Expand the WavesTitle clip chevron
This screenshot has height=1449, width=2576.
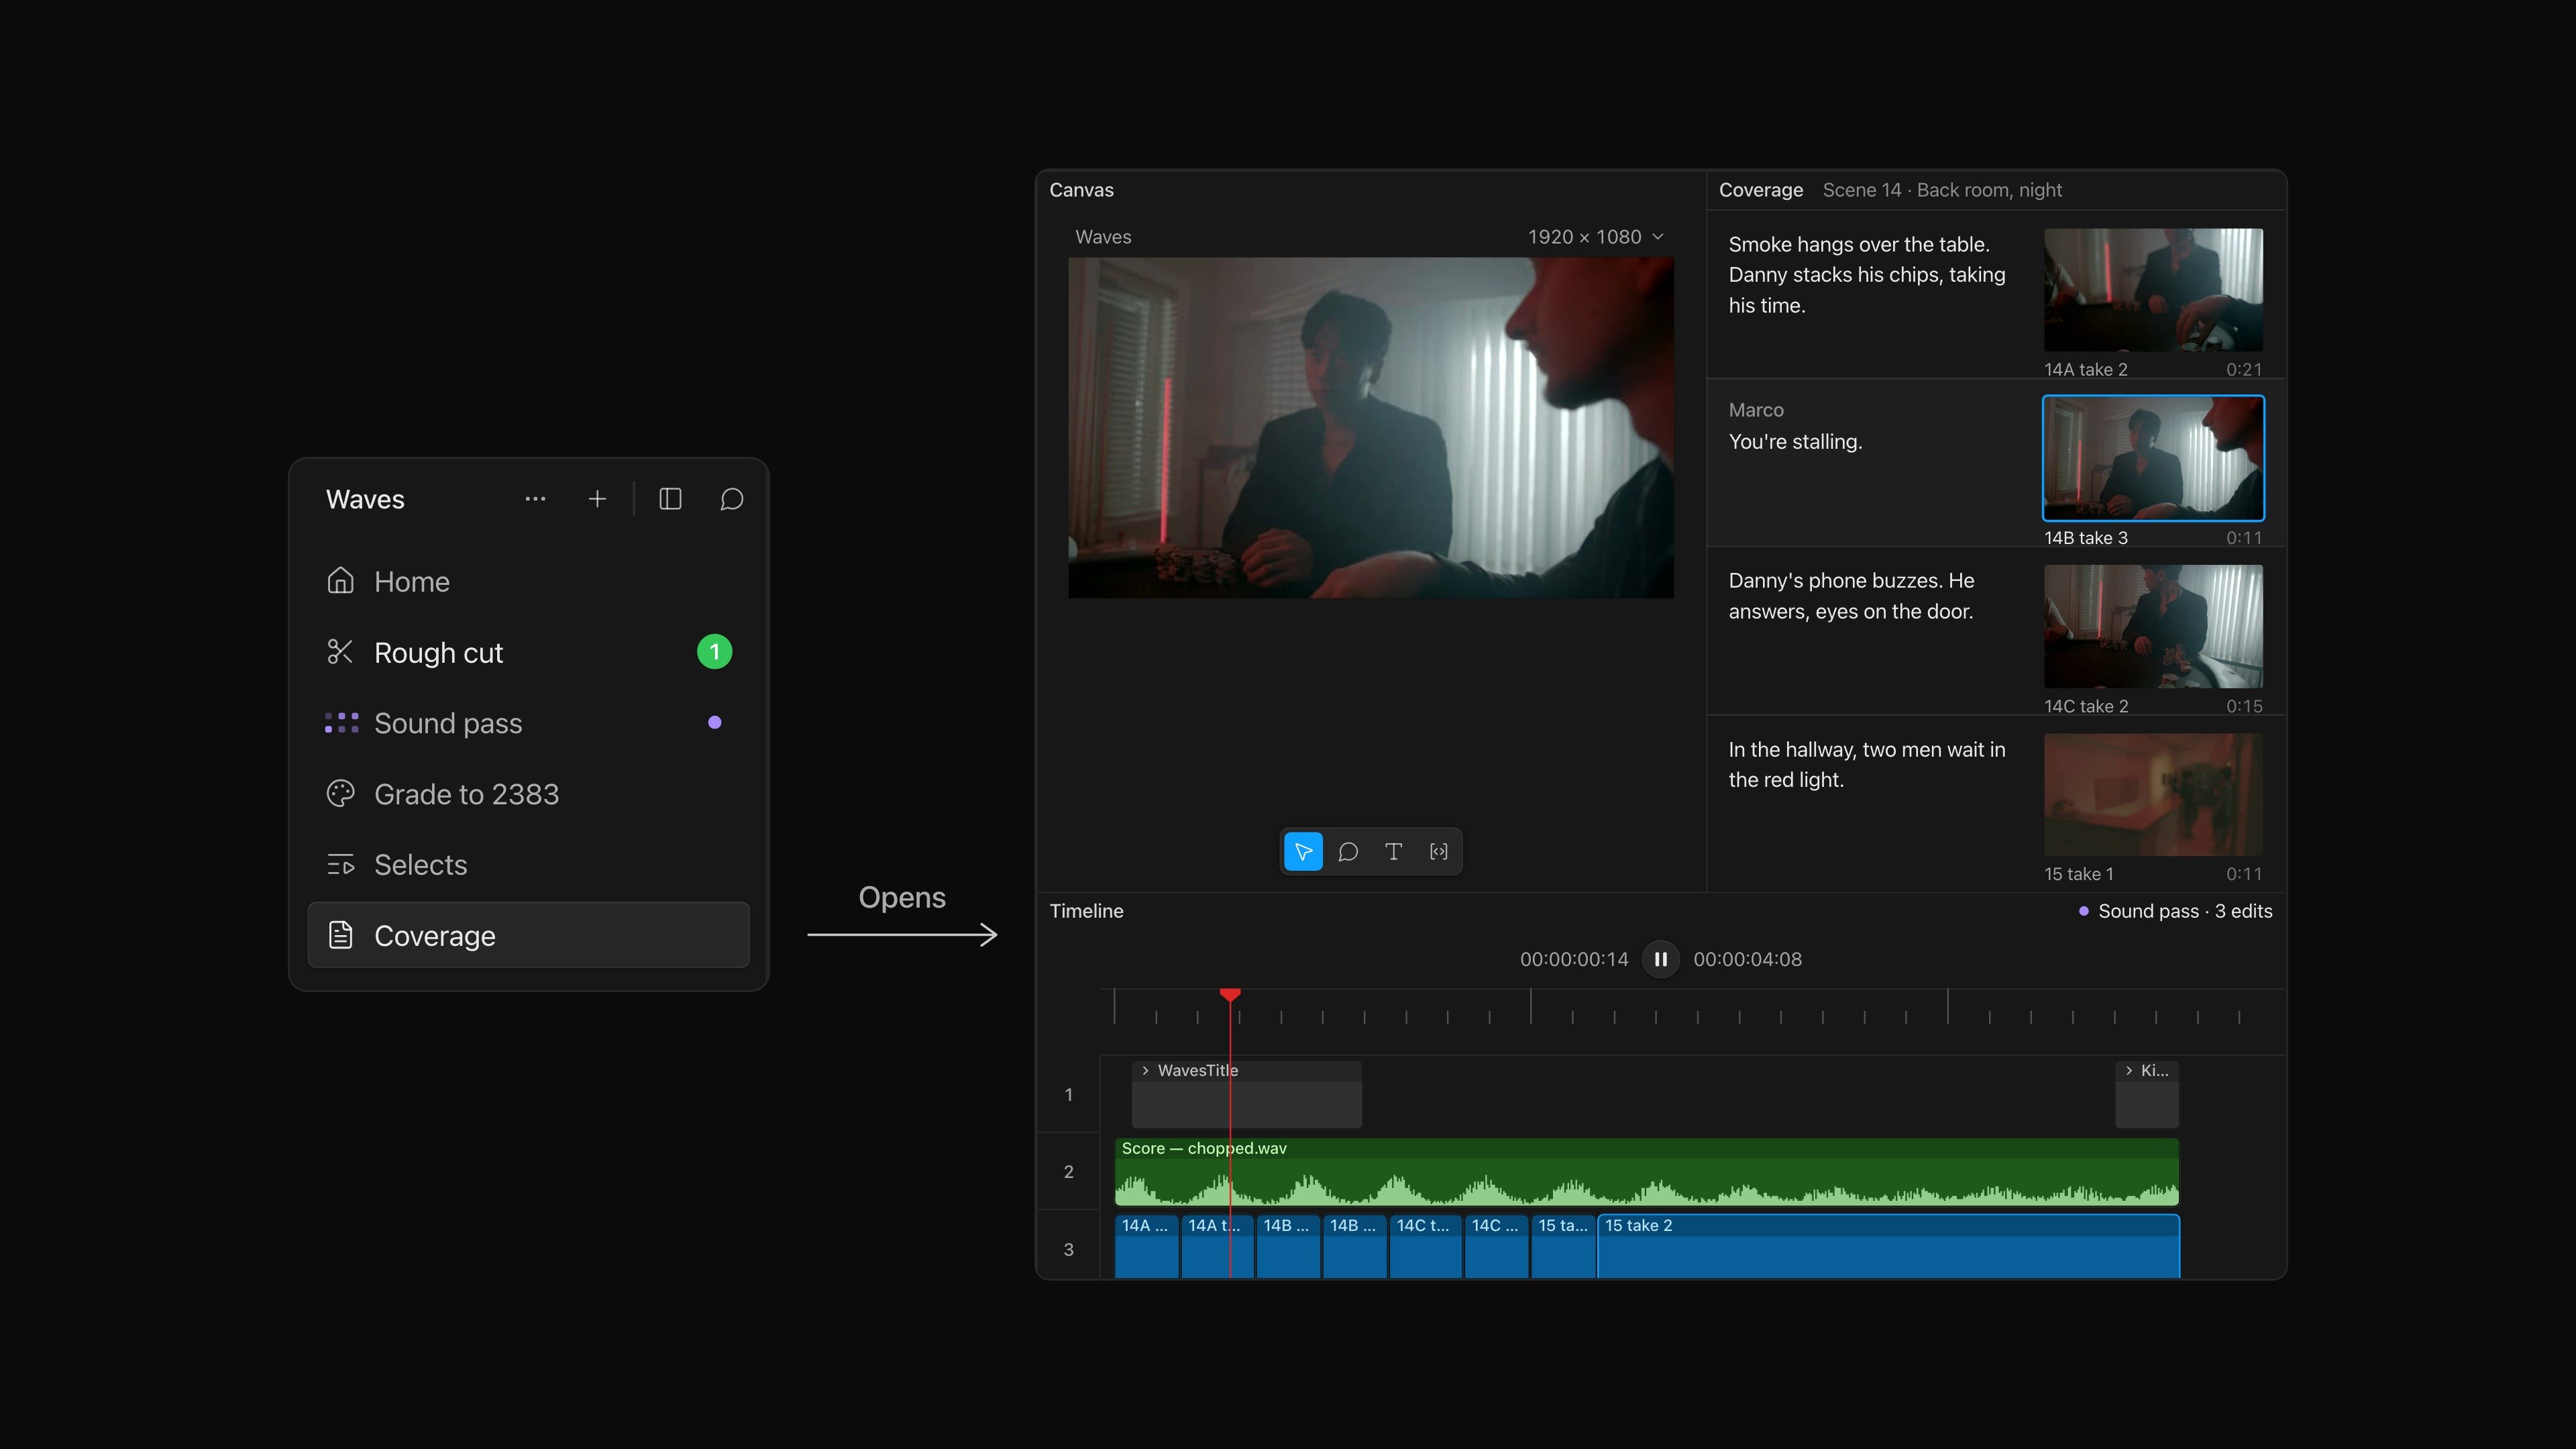tap(1145, 1070)
